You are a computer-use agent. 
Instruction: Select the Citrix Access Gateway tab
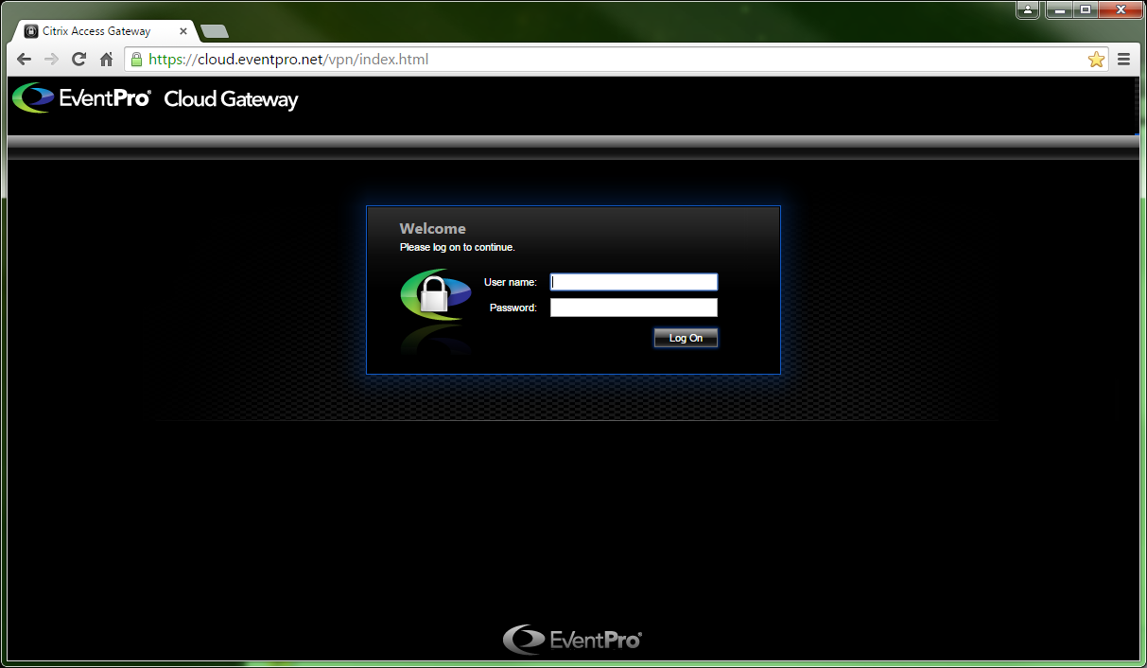point(102,31)
